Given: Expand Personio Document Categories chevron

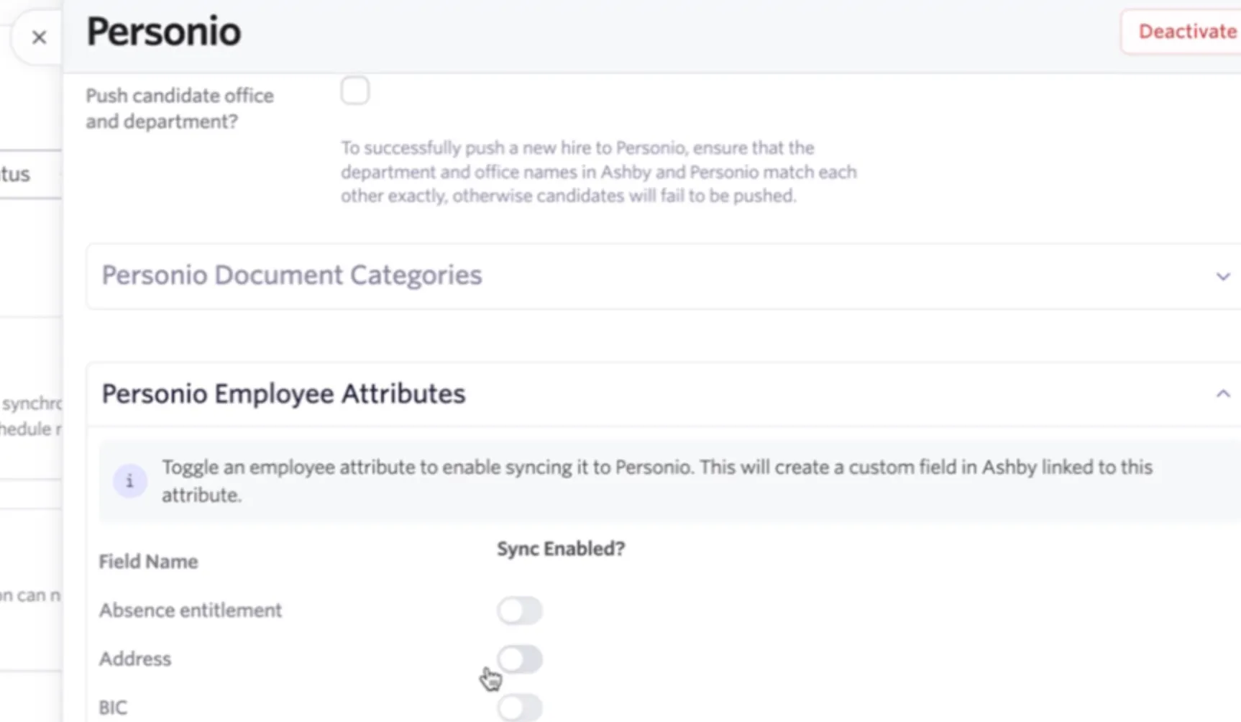Looking at the screenshot, I should click(x=1222, y=276).
